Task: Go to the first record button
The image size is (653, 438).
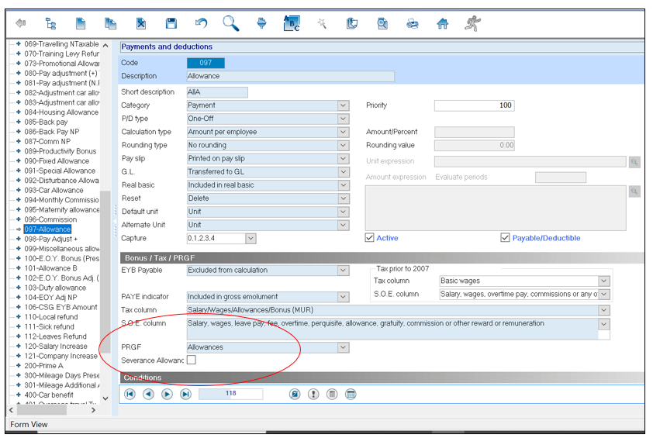Action: tap(130, 394)
